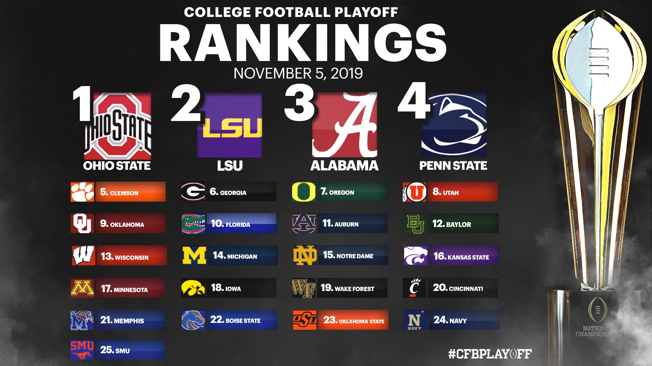The height and width of the screenshot is (366, 652).
Task: Click the Iowa Hawkeye logo
Action: [193, 288]
